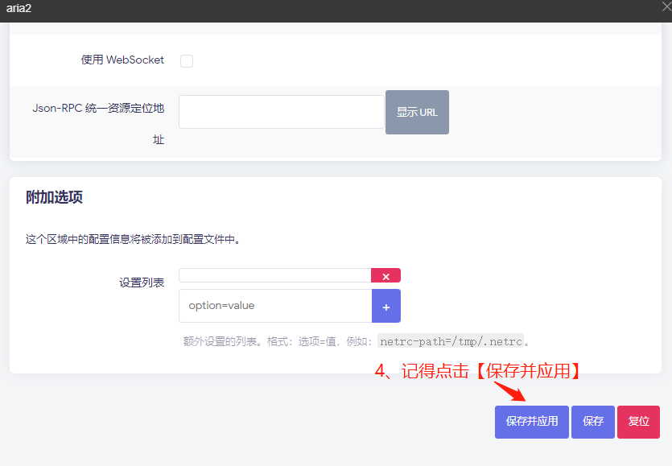
Task: Enable the 使用 WebSocket checkbox
Action: click(187, 61)
